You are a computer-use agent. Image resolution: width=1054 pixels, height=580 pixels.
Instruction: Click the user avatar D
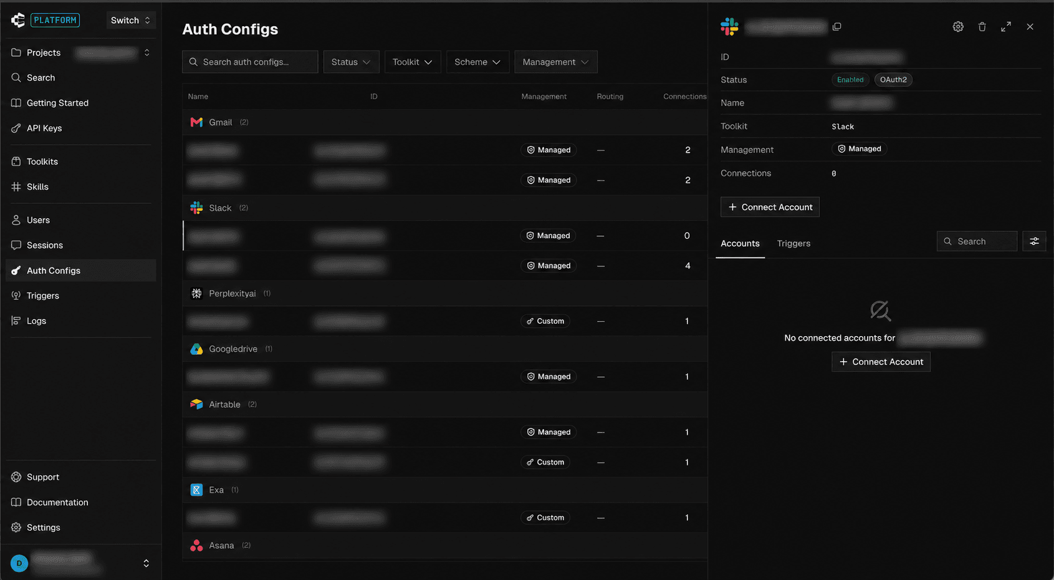pos(19,563)
